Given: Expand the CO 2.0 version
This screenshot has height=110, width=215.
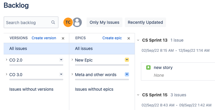Looking at the screenshot, I should click(7, 60).
